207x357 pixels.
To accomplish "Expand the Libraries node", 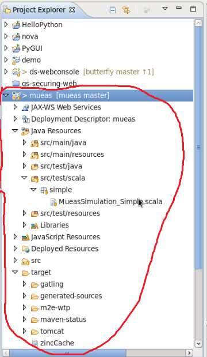I will click(x=24, y=225).
